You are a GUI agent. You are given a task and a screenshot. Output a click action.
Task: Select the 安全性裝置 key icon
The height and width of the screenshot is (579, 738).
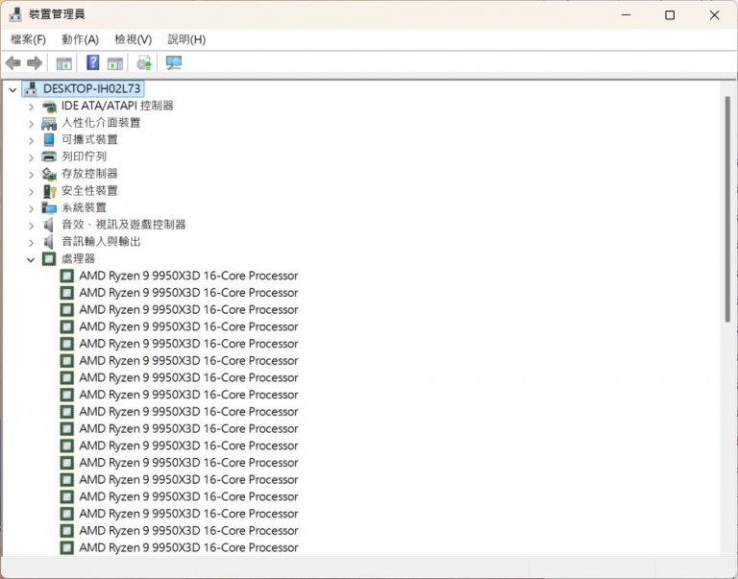point(49,191)
